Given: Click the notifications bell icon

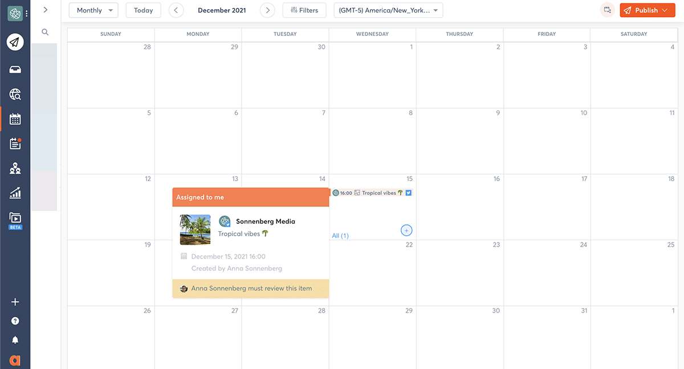Looking at the screenshot, I should [15, 340].
